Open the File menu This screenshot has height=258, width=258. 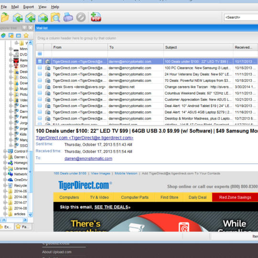point(3,7)
